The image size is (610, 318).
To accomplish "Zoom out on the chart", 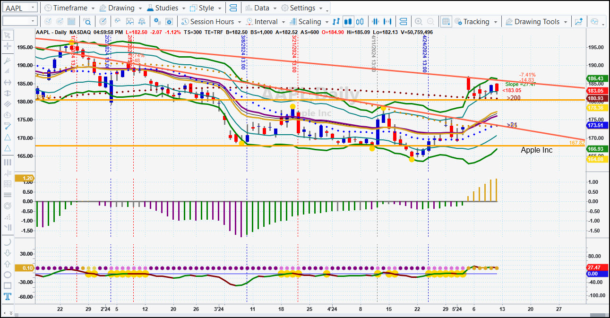I will (430, 22).
